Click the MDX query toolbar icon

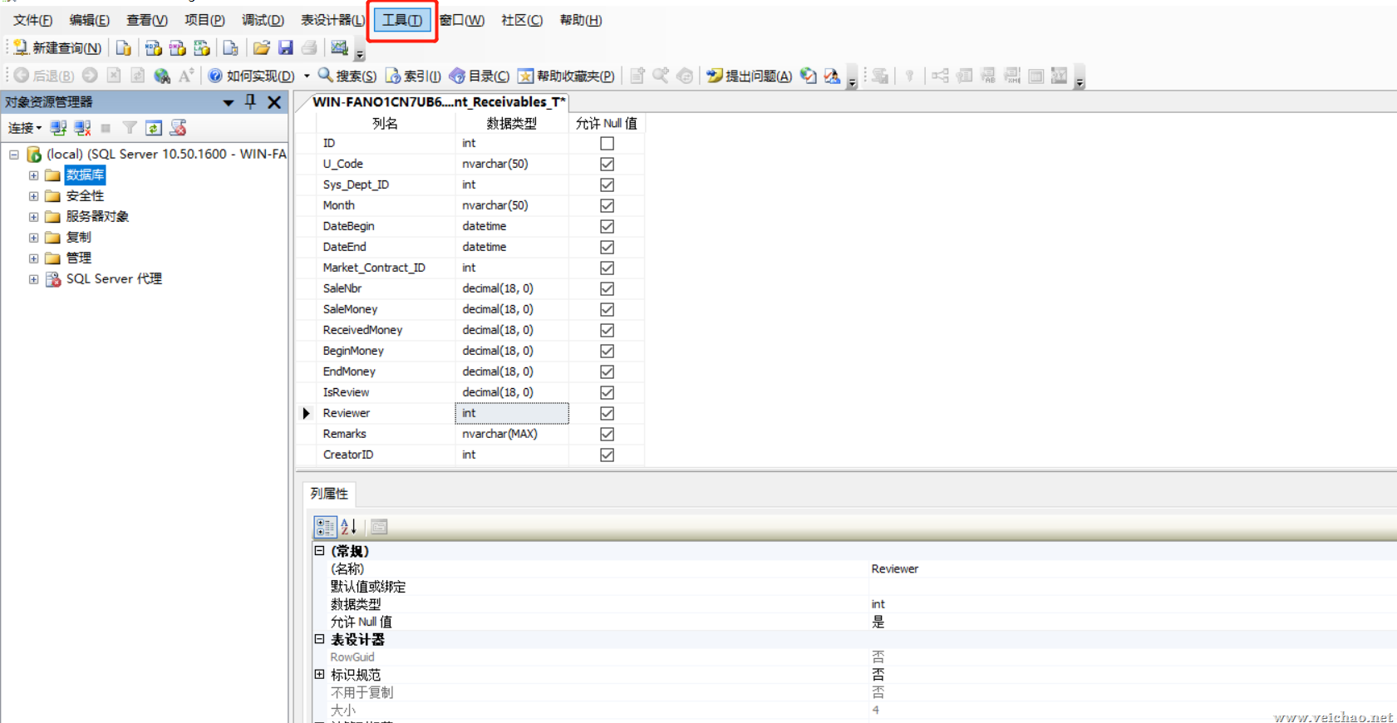[x=153, y=48]
